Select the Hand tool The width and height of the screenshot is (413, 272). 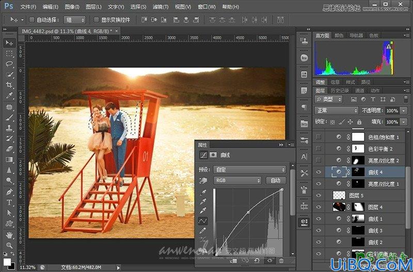click(x=9, y=234)
